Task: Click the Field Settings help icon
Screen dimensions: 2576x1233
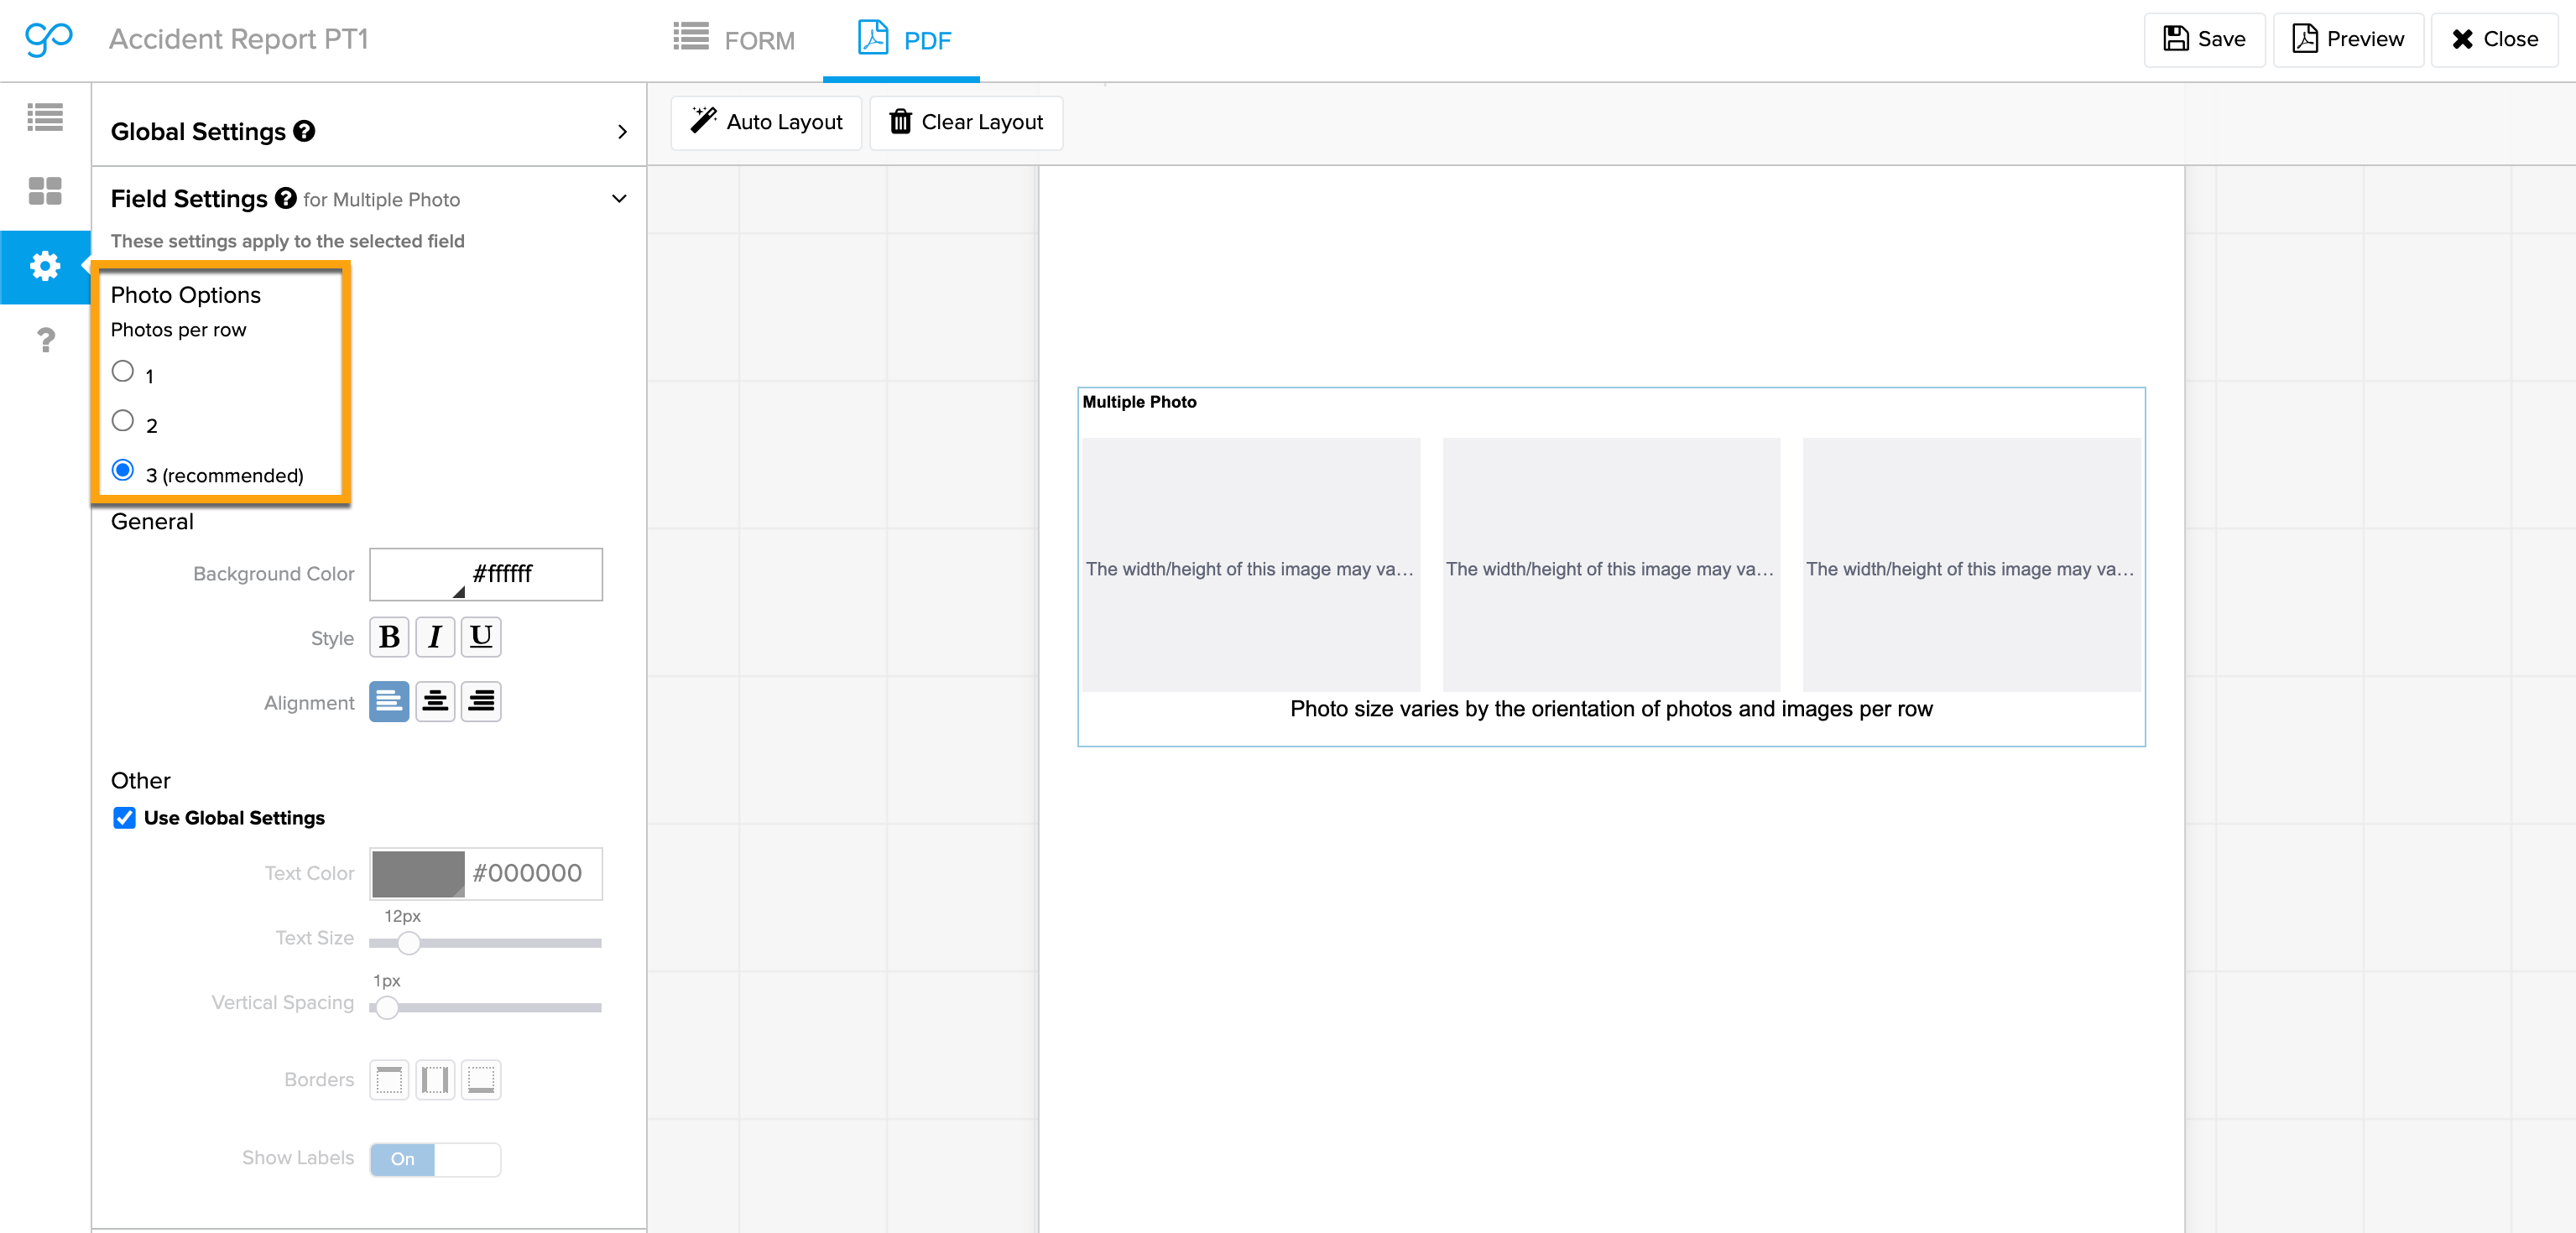Action: click(286, 198)
